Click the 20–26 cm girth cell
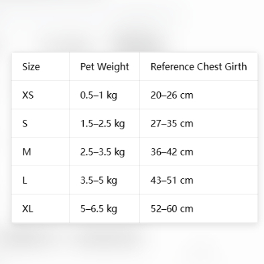The height and width of the screenshot is (264, 264). coord(198,95)
